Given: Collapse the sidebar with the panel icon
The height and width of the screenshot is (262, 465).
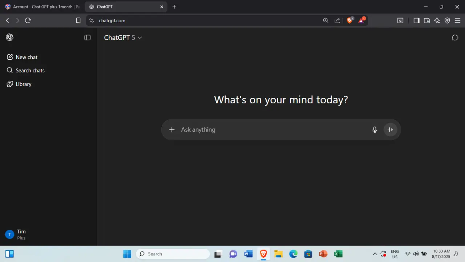Looking at the screenshot, I should [87, 37].
